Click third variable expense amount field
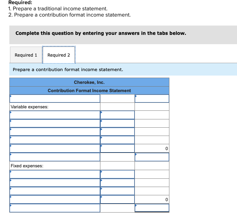 [x=117, y=132]
